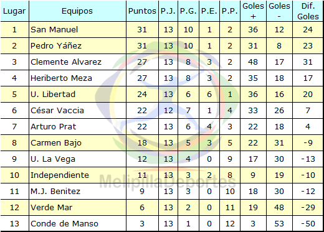Select the -50 goal difference cell

(308, 223)
